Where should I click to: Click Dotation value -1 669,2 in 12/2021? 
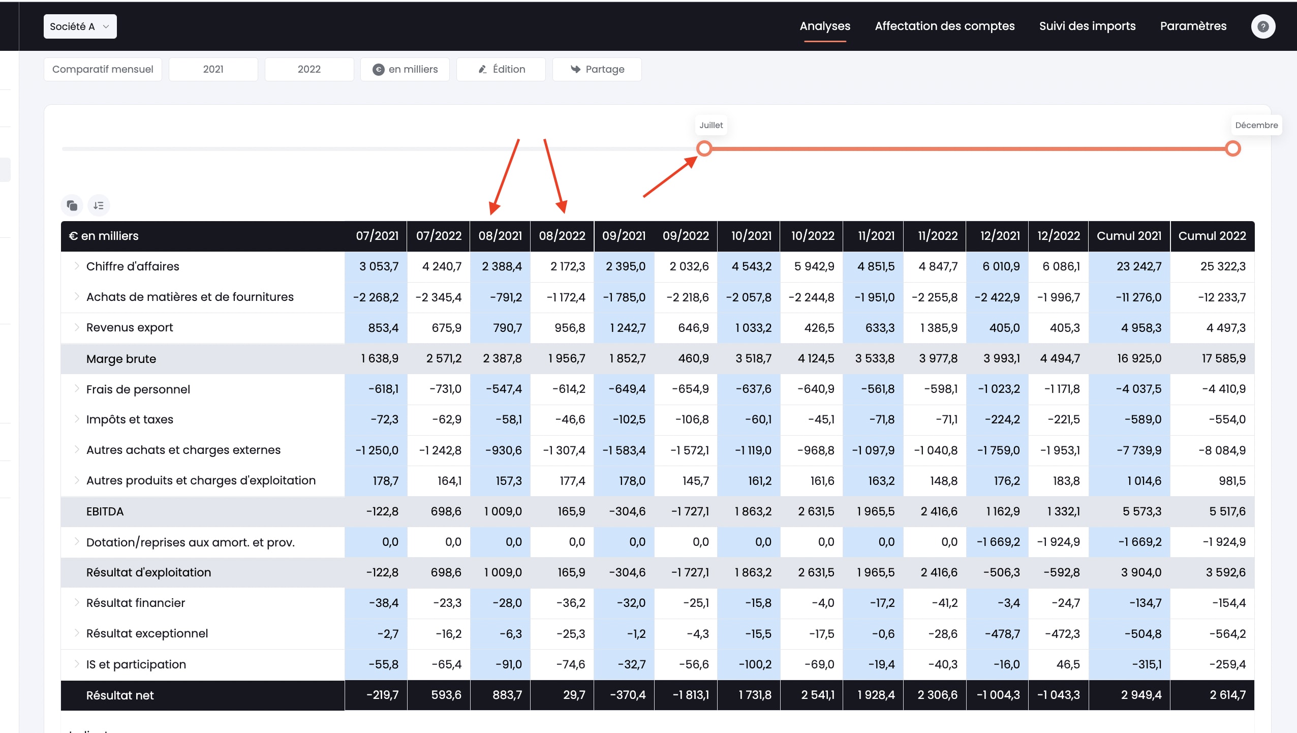(998, 542)
